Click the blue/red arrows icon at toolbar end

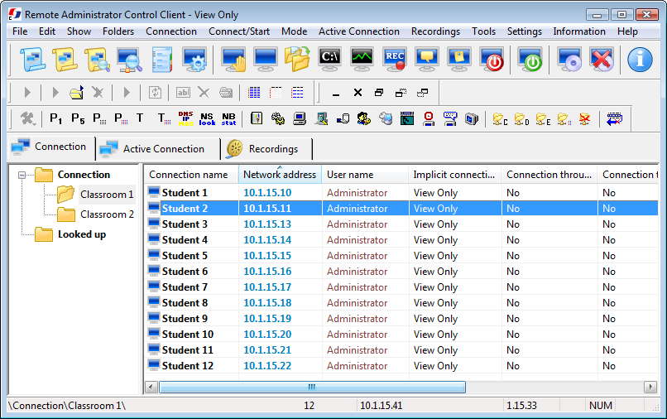click(x=614, y=118)
